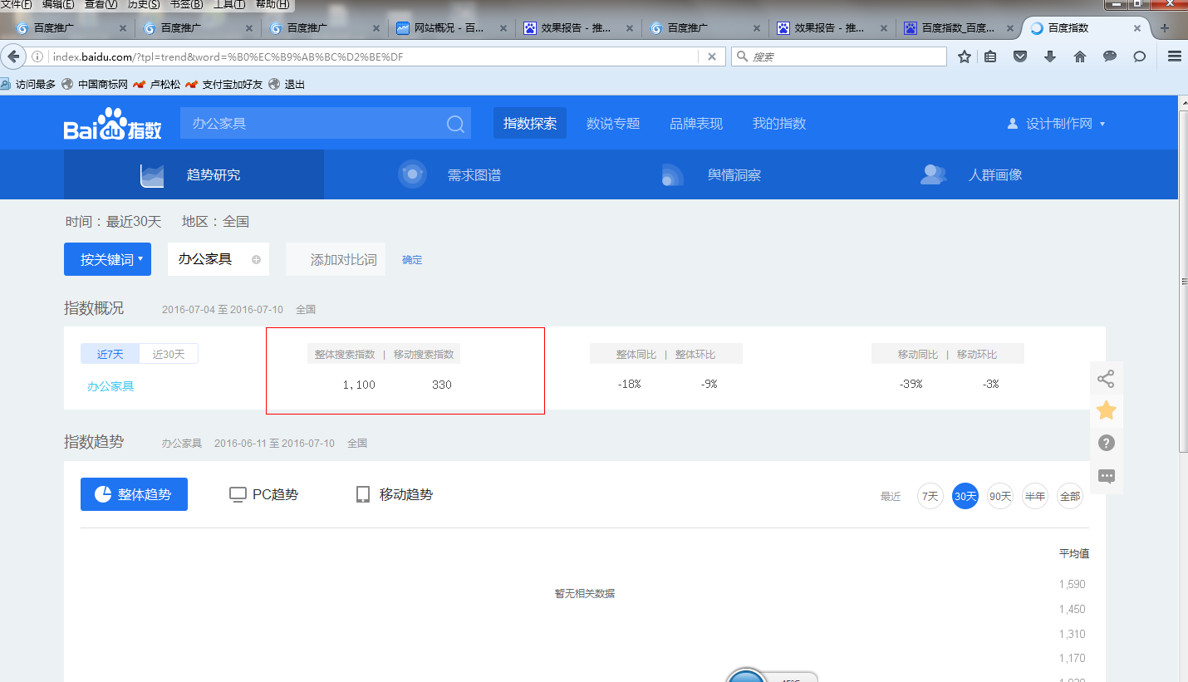Viewport: 1188px width, 682px height.
Task: Open the help question mark icon
Action: 1106,443
